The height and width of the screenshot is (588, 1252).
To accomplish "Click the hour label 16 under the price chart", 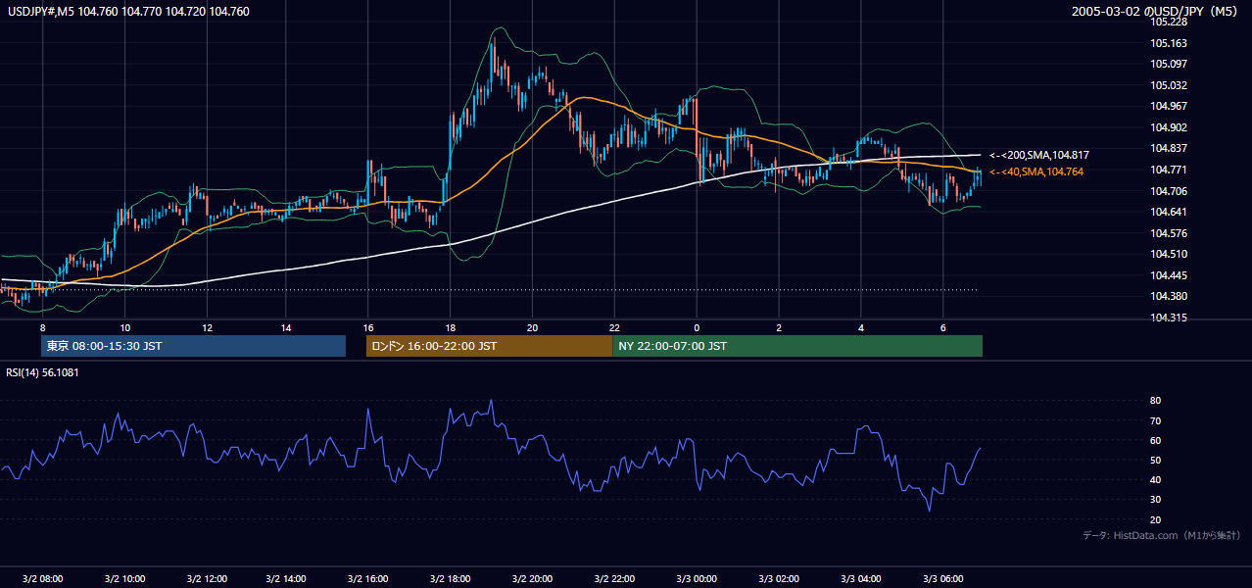I will tap(368, 327).
